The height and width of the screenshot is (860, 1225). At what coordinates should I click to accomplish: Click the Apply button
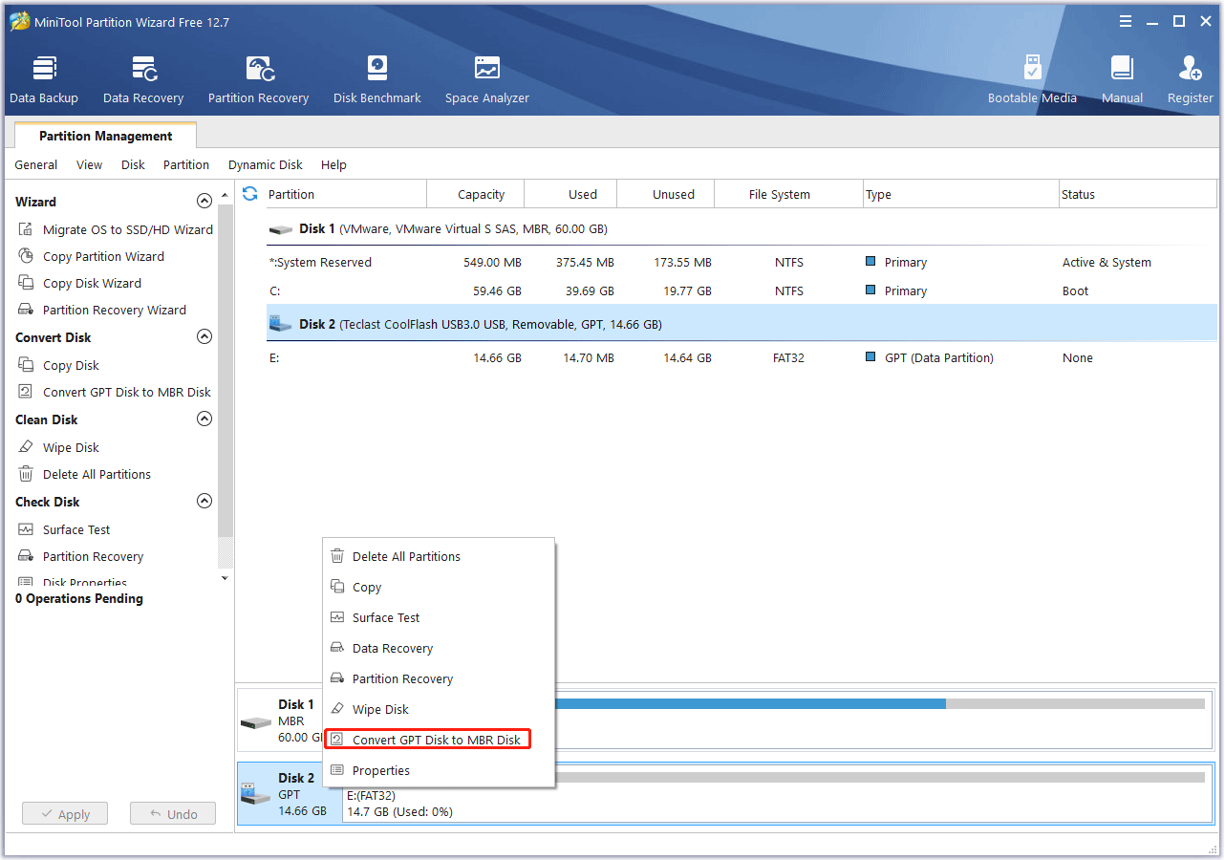click(65, 814)
